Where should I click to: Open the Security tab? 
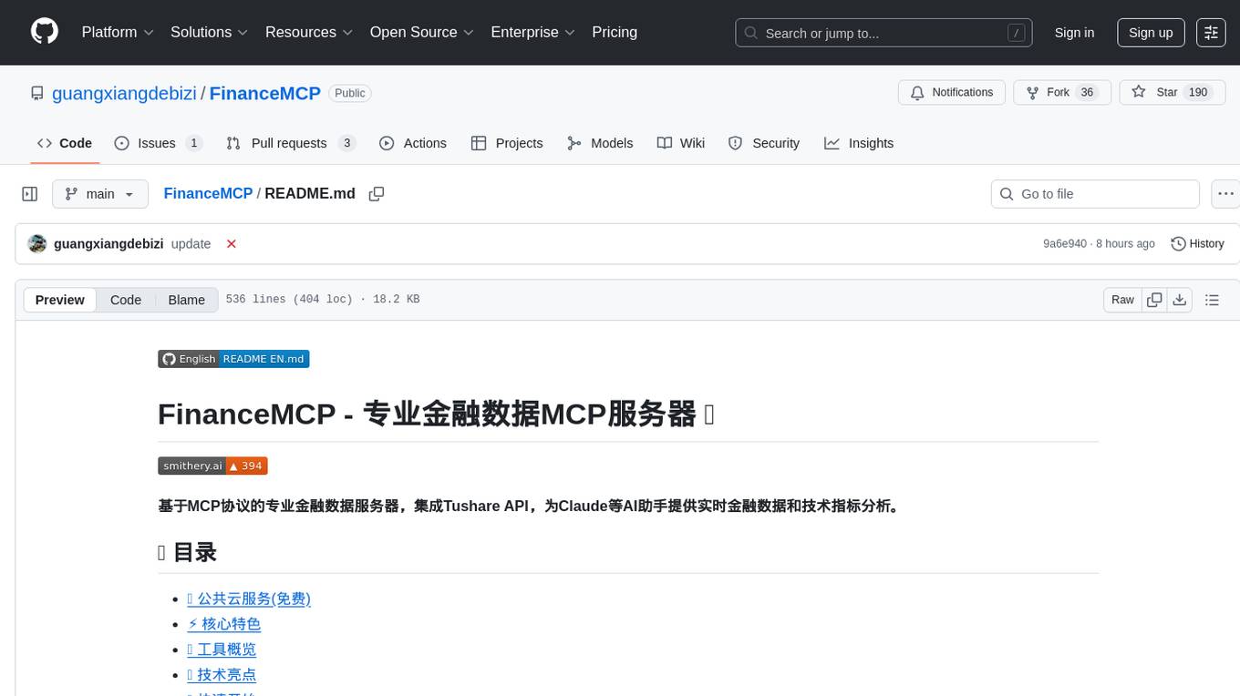pos(764,143)
